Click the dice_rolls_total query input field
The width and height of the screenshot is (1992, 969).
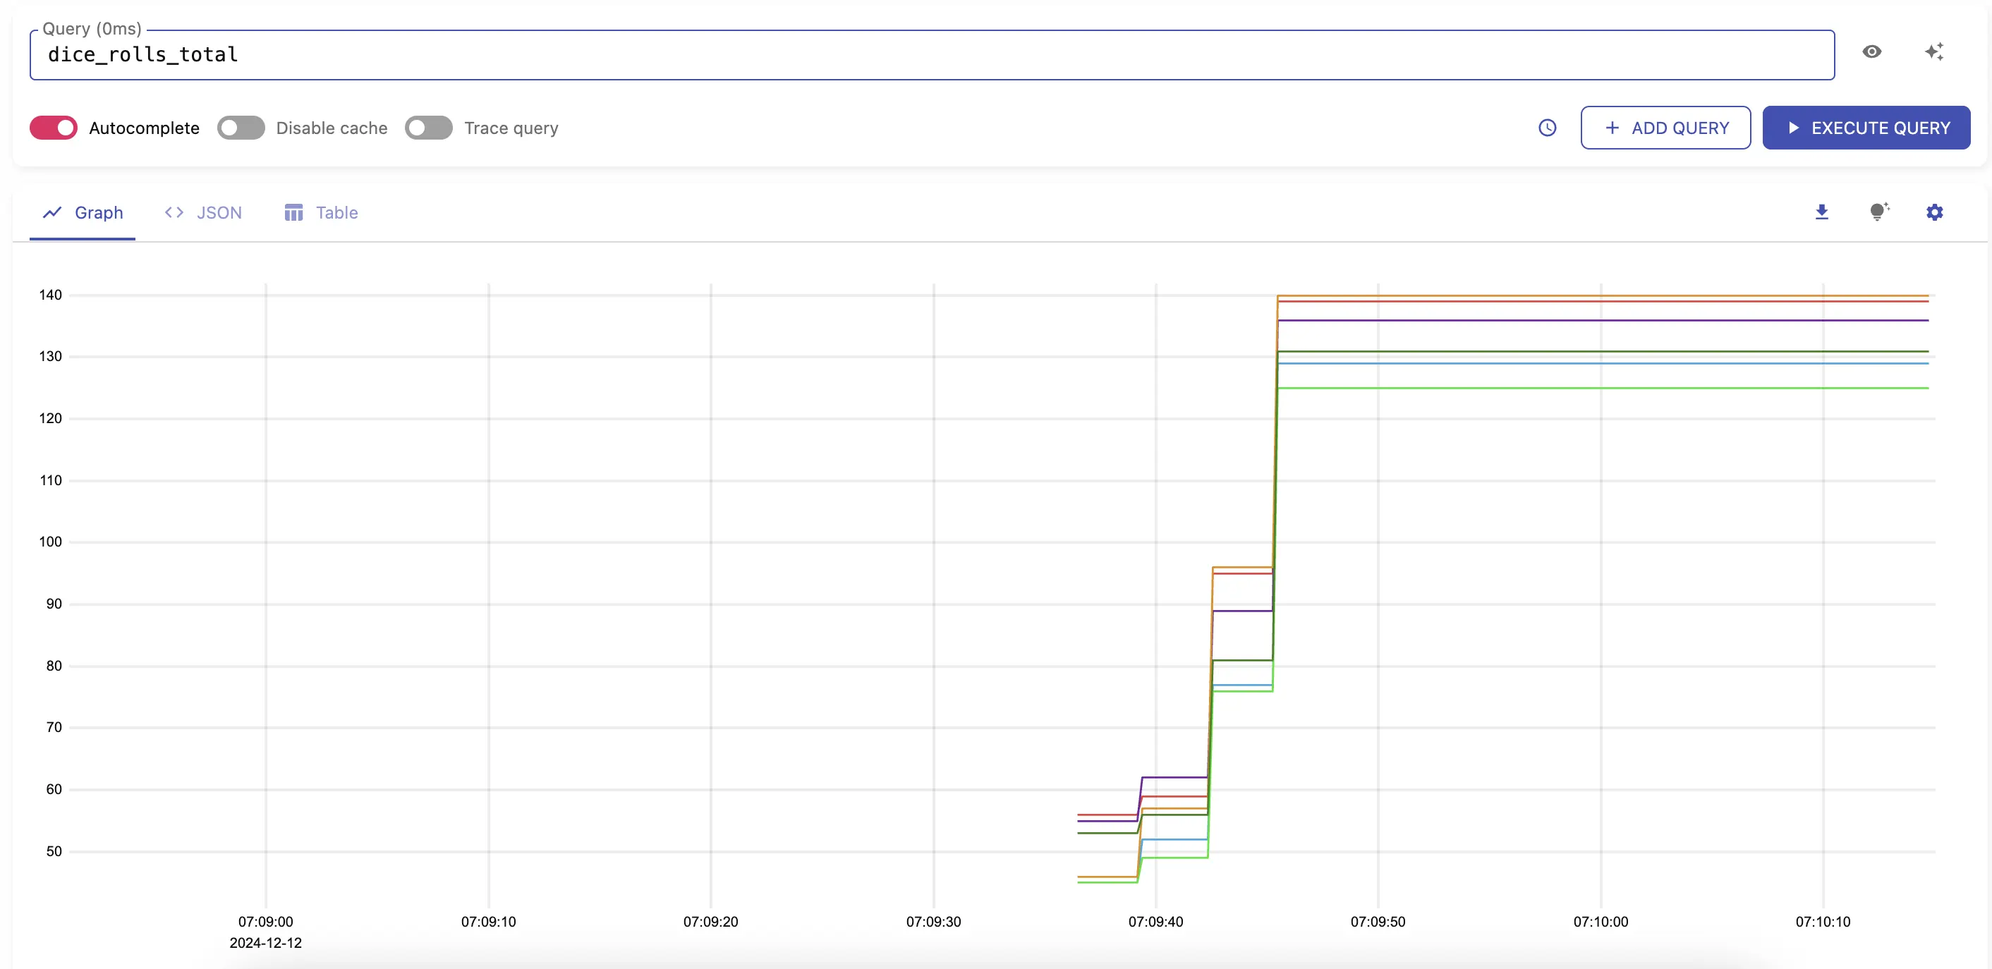[928, 55]
